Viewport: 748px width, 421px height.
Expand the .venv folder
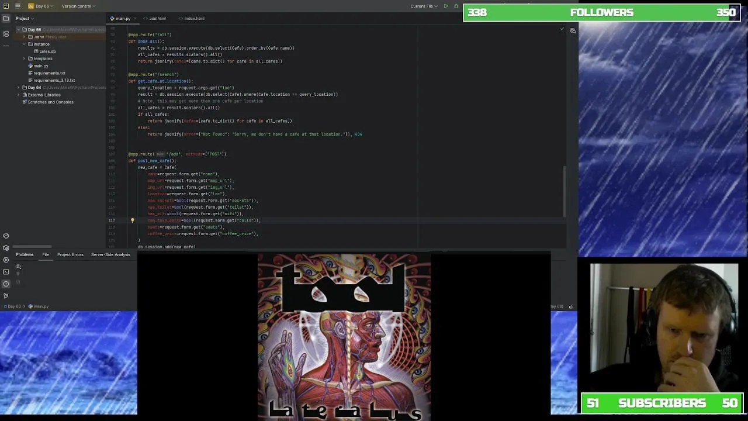pos(24,37)
